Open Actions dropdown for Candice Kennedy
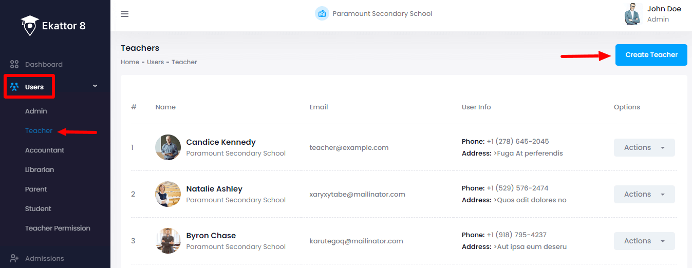 pyautogui.click(x=644, y=147)
